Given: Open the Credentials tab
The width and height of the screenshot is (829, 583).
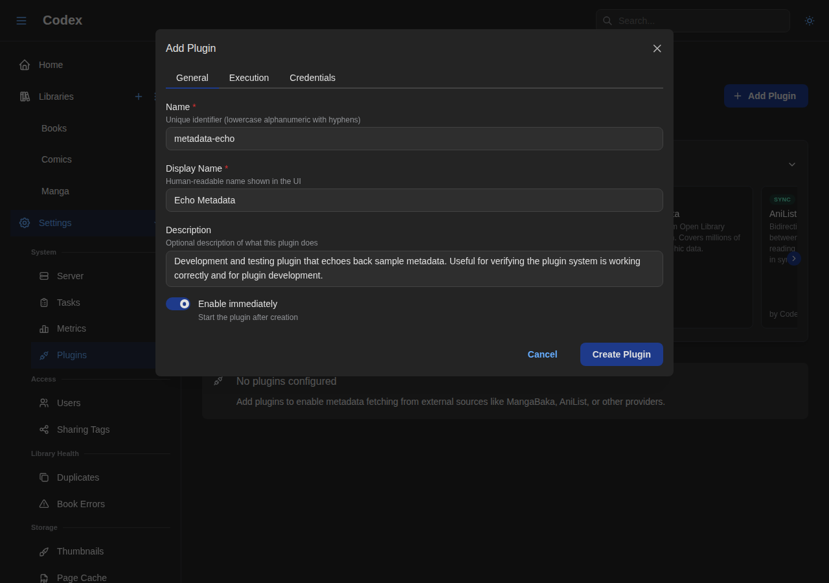Looking at the screenshot, I should [x=312, y=78].
